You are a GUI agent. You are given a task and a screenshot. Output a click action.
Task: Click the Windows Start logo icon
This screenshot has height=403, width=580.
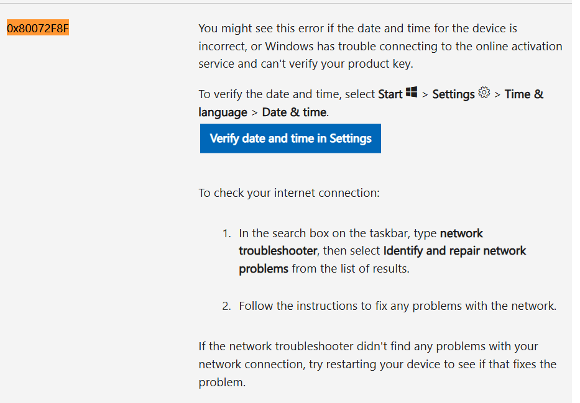click(412, 93)
